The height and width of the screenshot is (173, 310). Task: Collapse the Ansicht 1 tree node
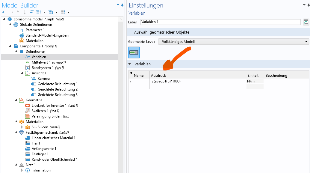pyautogui.click(x=22, y=73)
